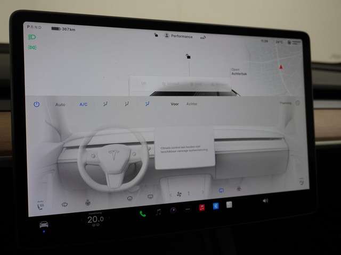Open the music note media app
Image resolution: width=341 pixels, height=255 pixels.
158,212
